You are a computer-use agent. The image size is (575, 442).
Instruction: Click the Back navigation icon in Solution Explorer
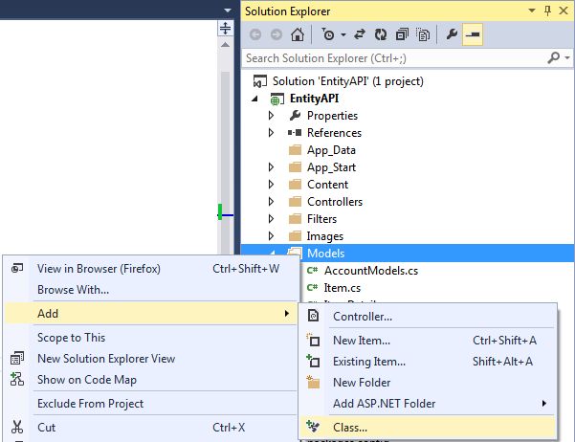[255, 34]
